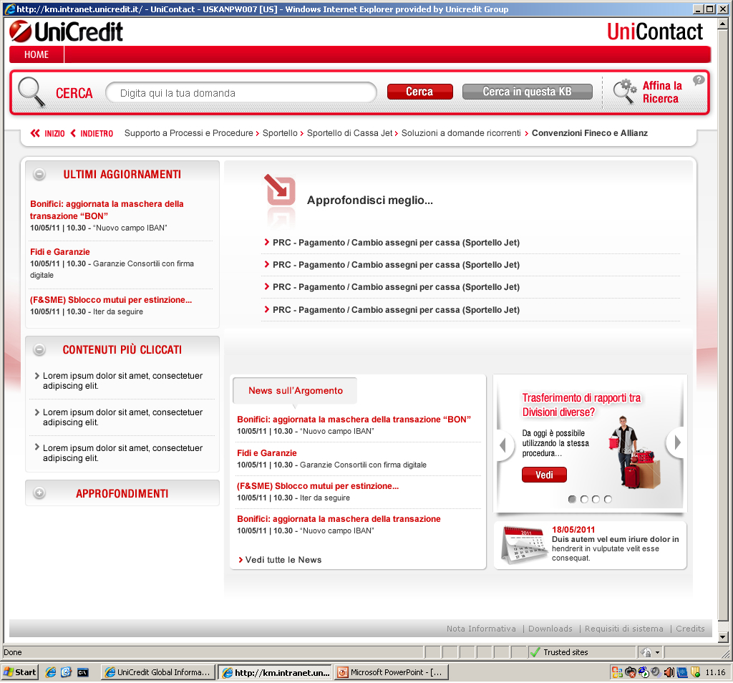Open last PRC Pagamento Cambio assegni link
The height and width of the screenshot is (683, 733).
coord(396,310)
